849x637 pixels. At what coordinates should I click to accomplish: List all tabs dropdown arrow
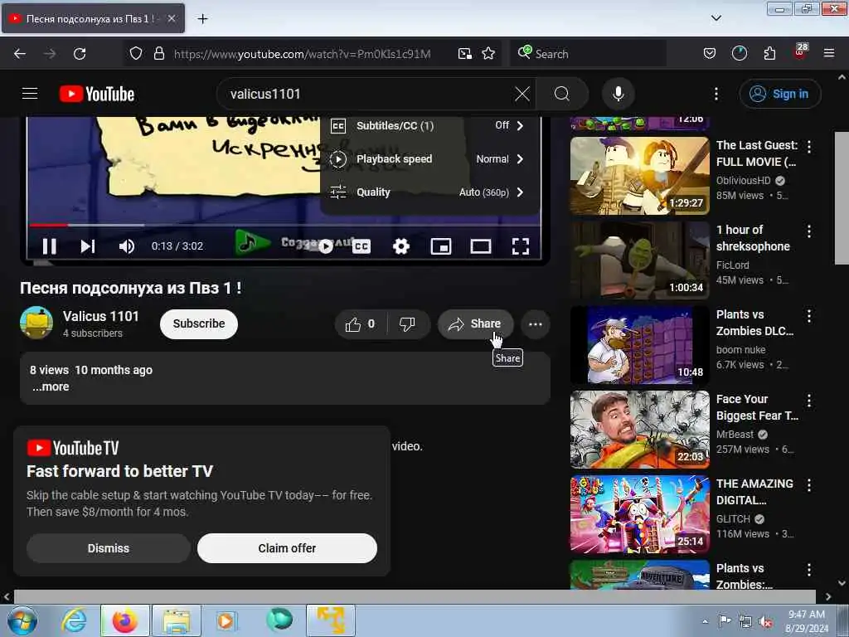pyautogui.click(x=716, y=18)
